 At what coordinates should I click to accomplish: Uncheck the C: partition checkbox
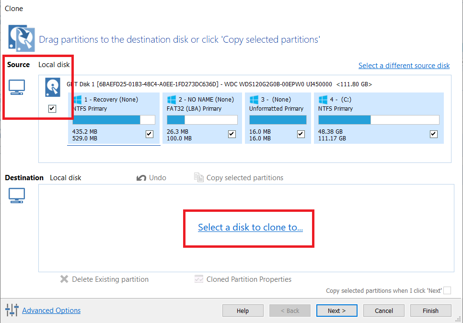tap(434, 134)
